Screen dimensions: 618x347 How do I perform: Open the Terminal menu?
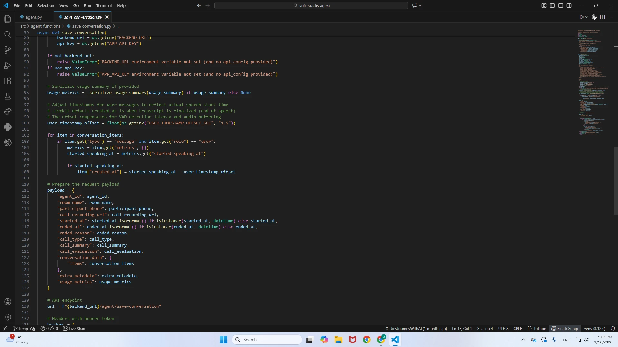[104, 5]
